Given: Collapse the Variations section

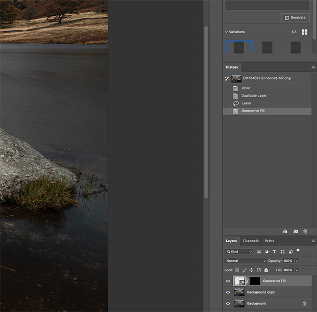Looking at the screenshot, I should coord(227,32).
